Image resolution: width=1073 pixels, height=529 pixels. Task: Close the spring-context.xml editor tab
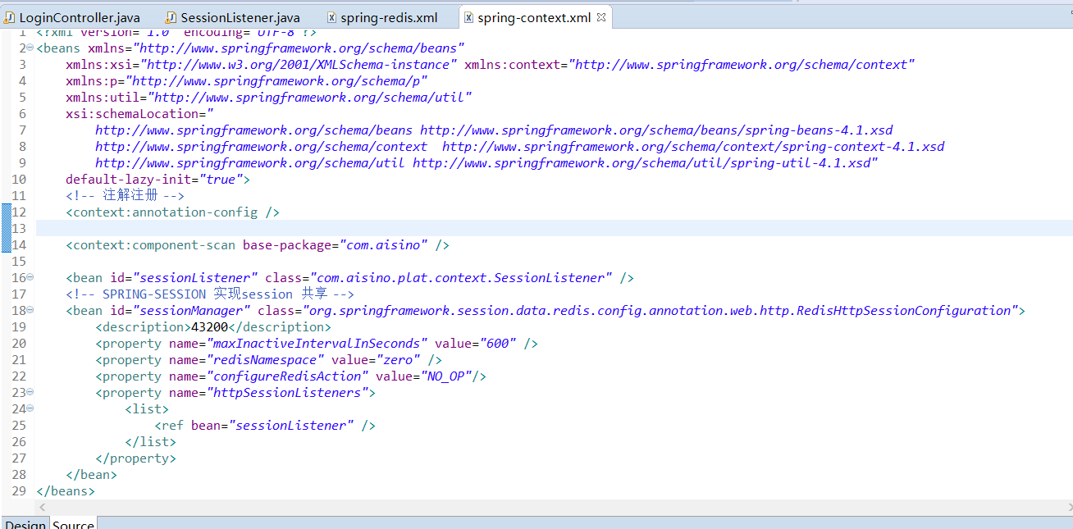click(600, 16)
